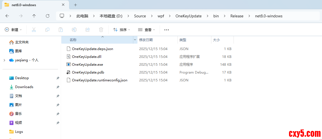The width and height of the screenshot is (322, 139).
Task: Expand chevron after Release in breadcrumb
Action: tap(249, 16)
